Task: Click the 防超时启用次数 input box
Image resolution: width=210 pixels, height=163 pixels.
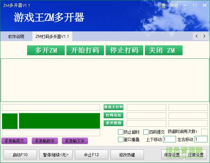Action: pos(204,132)
